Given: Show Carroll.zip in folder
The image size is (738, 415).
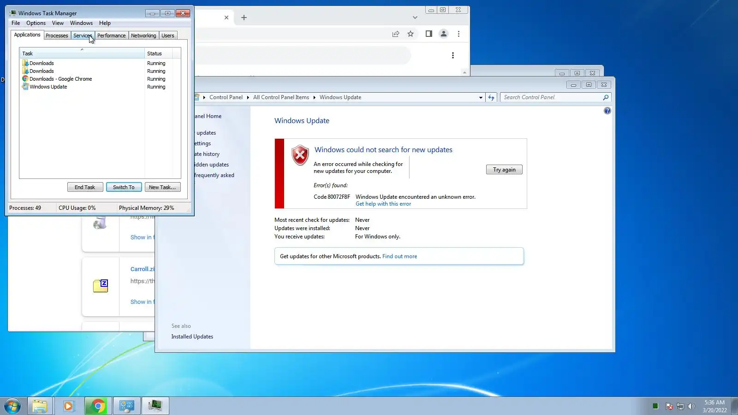Looking at the screenshot, I should (143, 302).
